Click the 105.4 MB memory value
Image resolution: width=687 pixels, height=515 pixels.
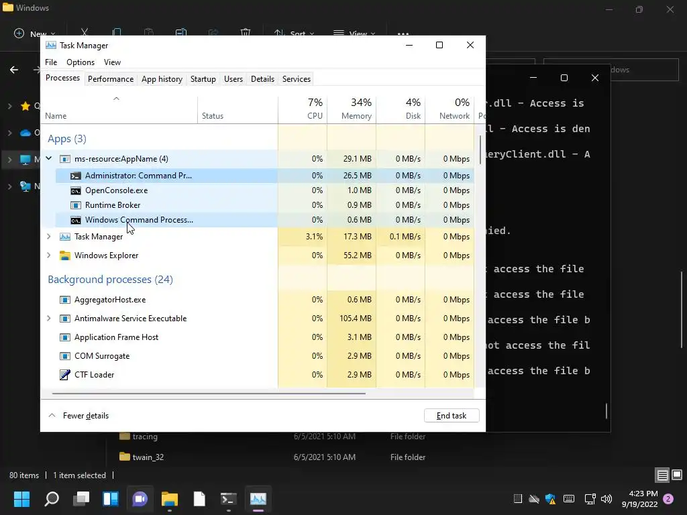point(356,319)
